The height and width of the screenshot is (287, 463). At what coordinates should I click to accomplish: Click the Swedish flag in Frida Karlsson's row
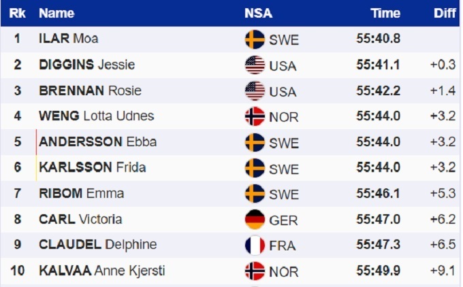pos(255,168)
